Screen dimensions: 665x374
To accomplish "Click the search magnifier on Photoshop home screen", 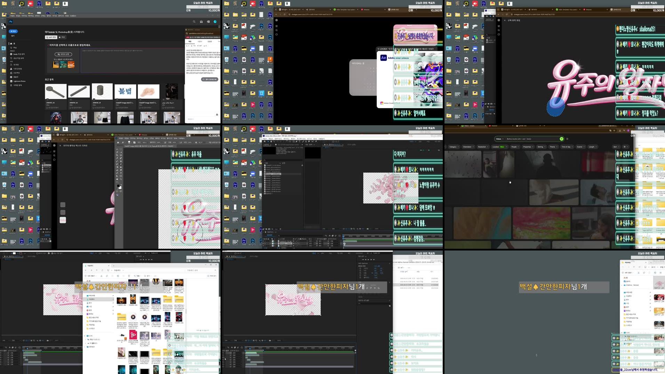I will 194,22.
